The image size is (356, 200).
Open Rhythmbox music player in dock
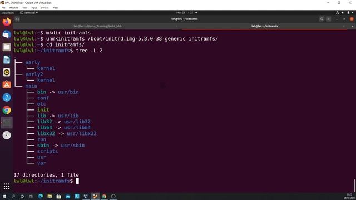(7, 72)
